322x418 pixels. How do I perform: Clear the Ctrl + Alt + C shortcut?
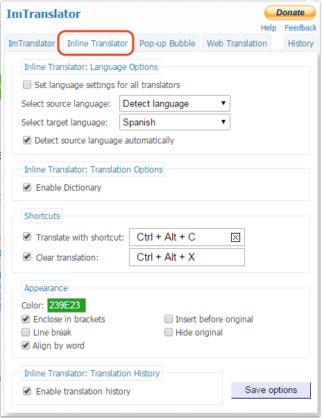[x=235, y=237]
